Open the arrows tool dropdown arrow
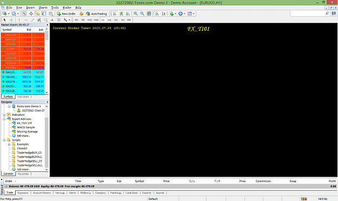This screenshot has height=201, width=338. pos(69,20)
